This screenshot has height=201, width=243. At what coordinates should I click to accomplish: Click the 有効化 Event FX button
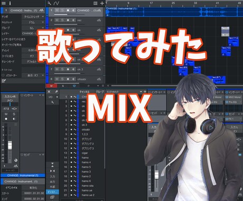pos(33,188)
